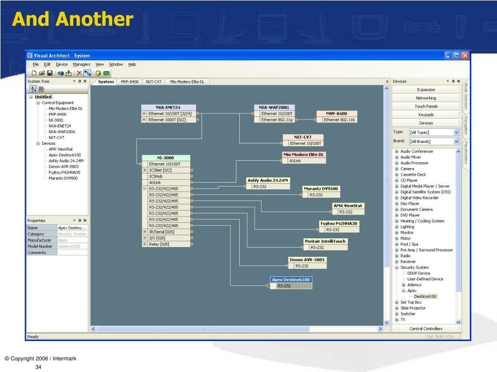Viewport: 497px width, 372px height.
Task: Collapse the Security System device category
Action: click(x=397, y=267)
